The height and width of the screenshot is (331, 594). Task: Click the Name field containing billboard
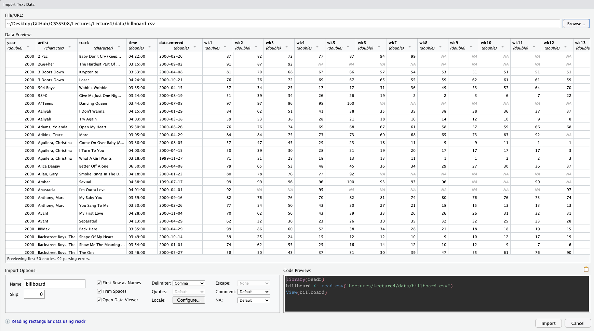pos(54,284)
